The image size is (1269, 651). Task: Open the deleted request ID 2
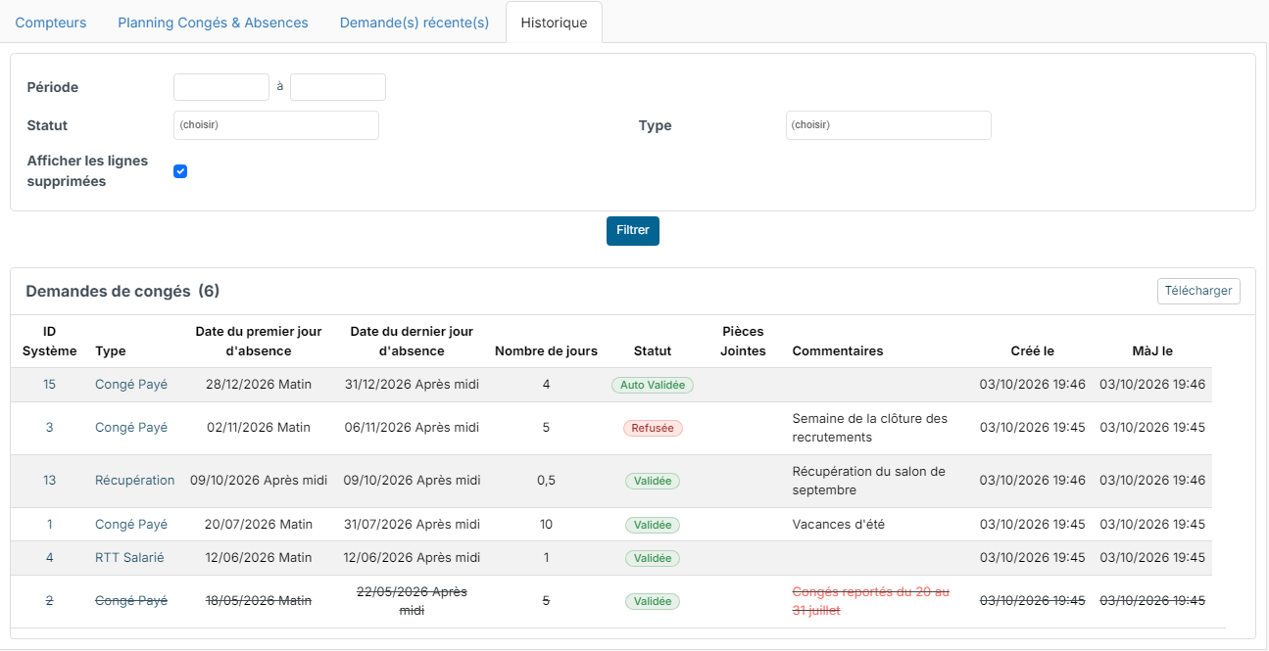[x=49, y=601]
